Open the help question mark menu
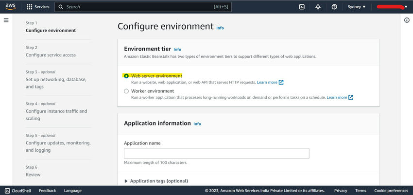 pyautogui.click(x=334, y=7)
